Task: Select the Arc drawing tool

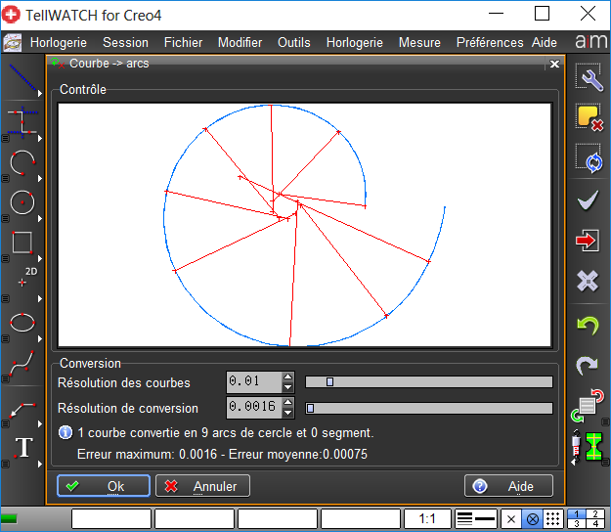Action: (x=22, y=161)
